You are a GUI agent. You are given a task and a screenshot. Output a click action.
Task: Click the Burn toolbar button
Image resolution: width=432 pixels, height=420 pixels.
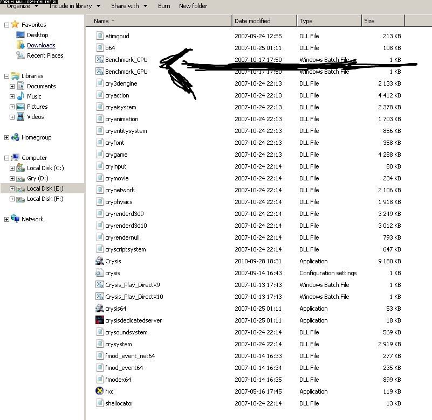coord(164,6)
